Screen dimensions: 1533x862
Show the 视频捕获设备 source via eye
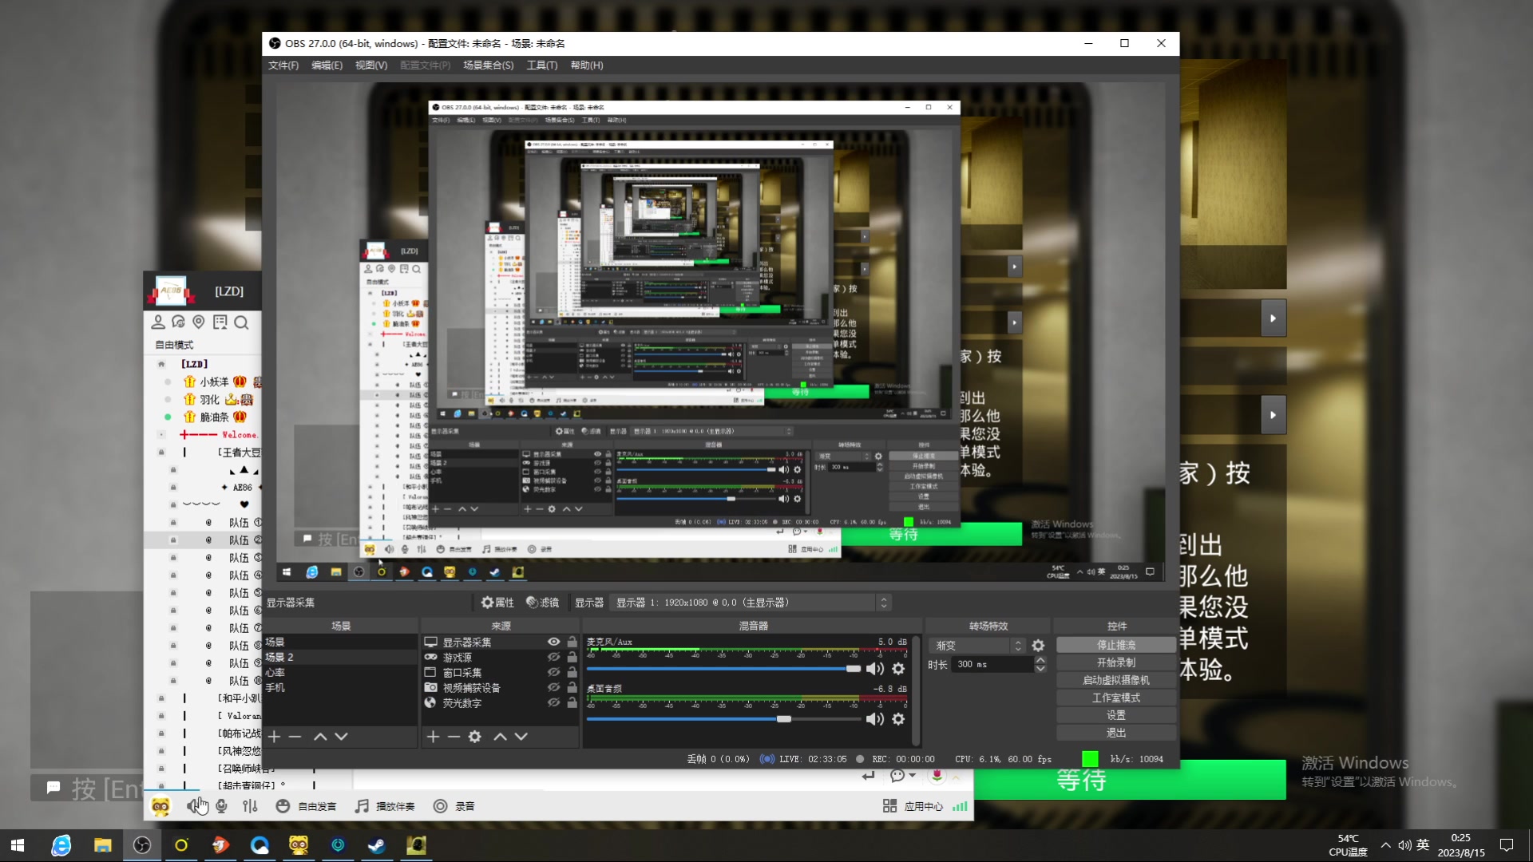553,688
